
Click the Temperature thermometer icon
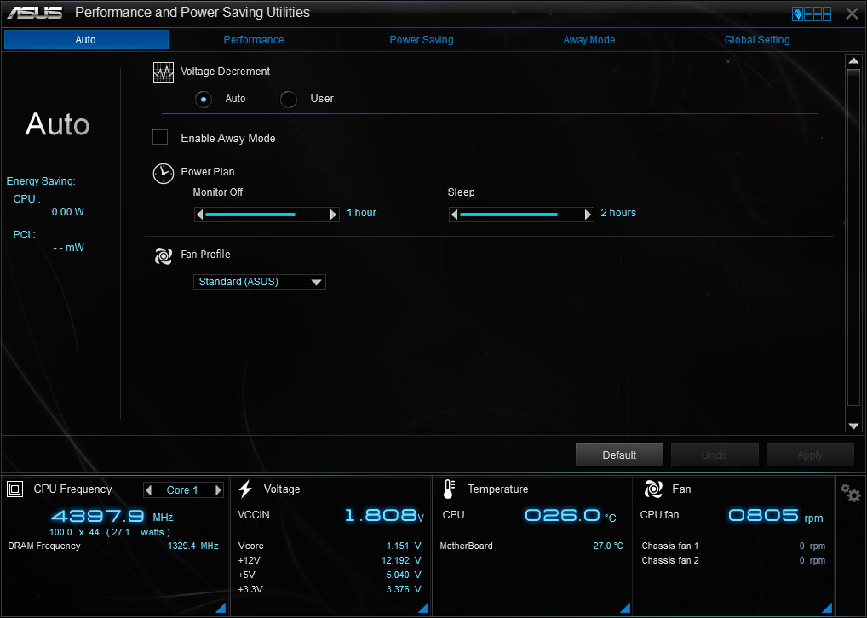point(449,489)
